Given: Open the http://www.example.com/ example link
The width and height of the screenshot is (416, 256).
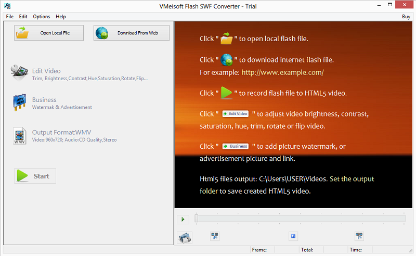Looking at the screenshot, I should click(282, 72).
